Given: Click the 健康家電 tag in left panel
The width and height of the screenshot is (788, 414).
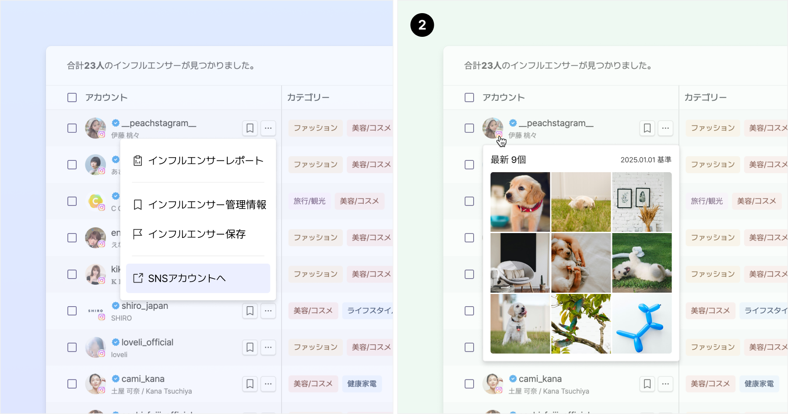Looking at the screenshot, I should click(362, 384).
